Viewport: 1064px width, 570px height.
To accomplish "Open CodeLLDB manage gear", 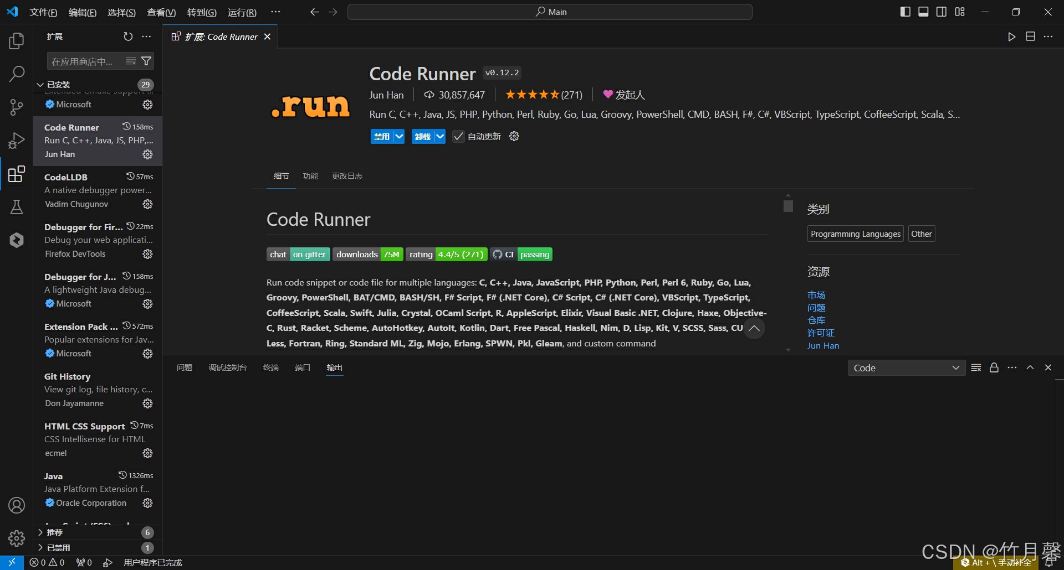I will tap(147, 204).
